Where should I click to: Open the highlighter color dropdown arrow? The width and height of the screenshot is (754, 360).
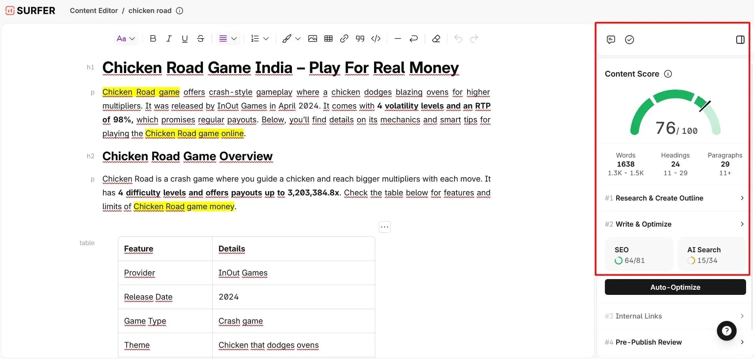click(298, 39)
